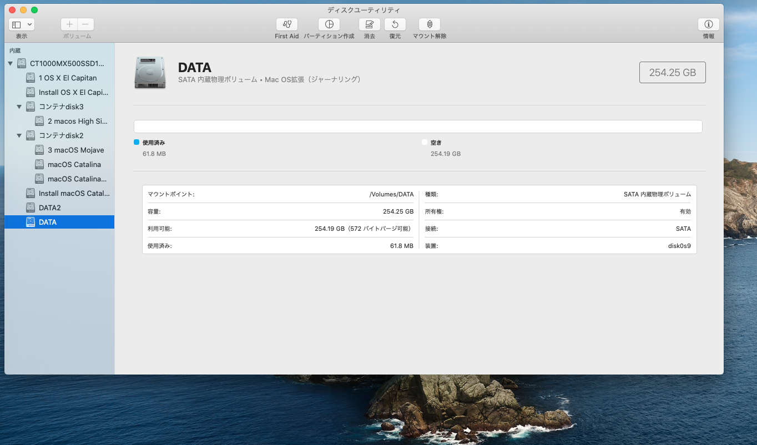Click the disk icon beside DATA2
This screenshot has width=757, height=445.
(30, 208)
